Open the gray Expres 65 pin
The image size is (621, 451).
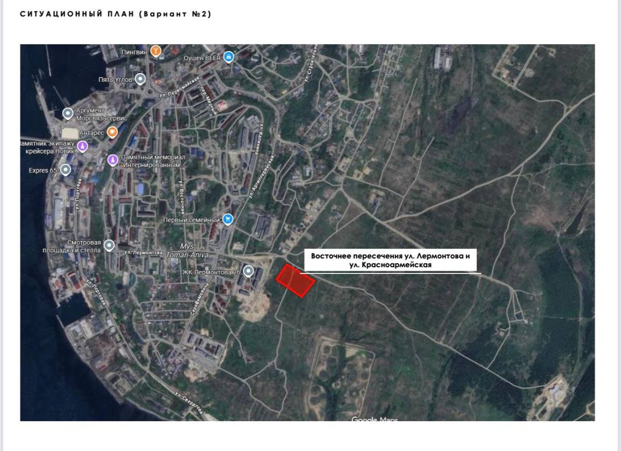[66, 170]
